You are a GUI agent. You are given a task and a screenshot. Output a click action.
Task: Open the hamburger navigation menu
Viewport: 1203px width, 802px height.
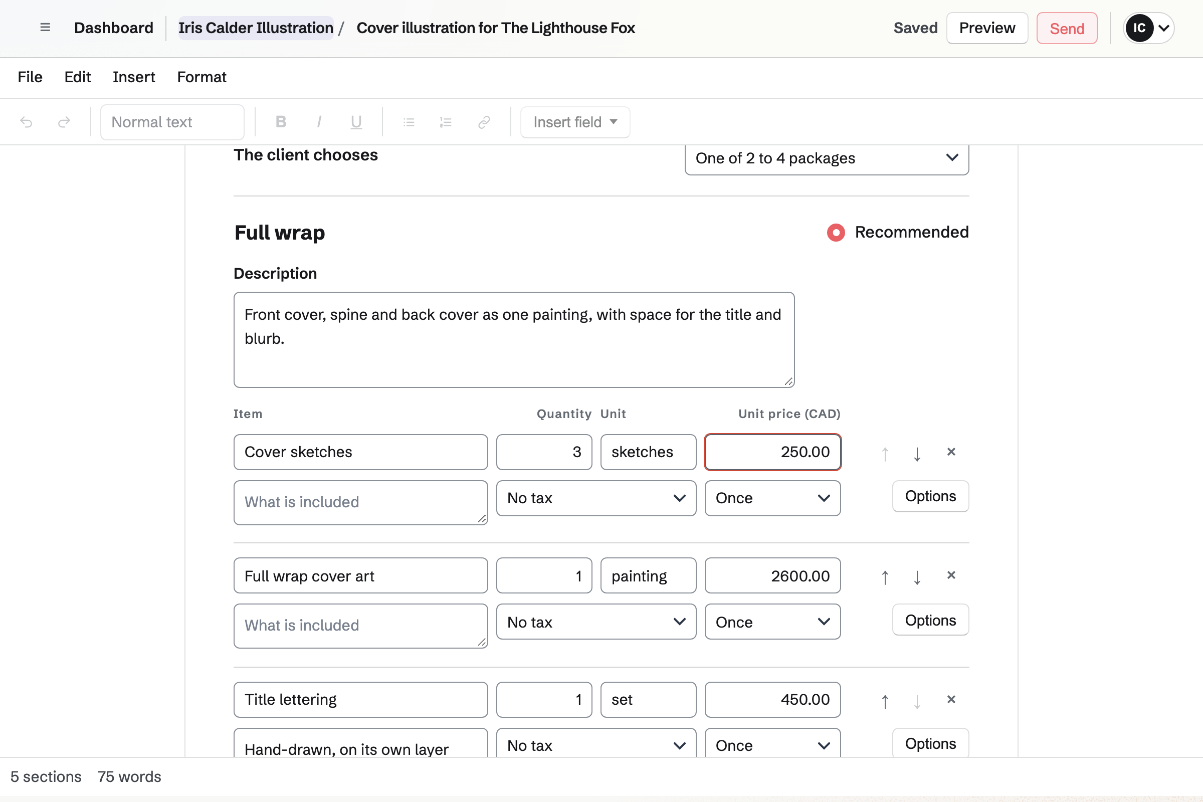coord(45,28)
